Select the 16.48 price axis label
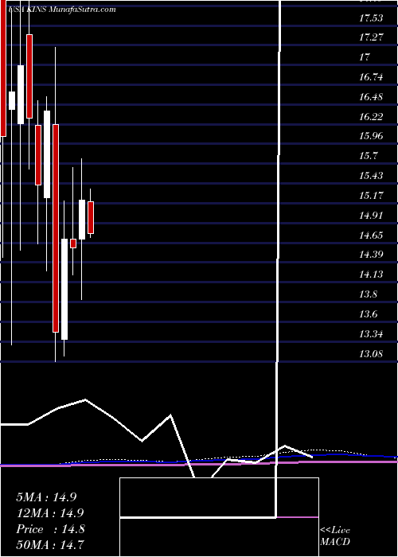 (371, 96)
